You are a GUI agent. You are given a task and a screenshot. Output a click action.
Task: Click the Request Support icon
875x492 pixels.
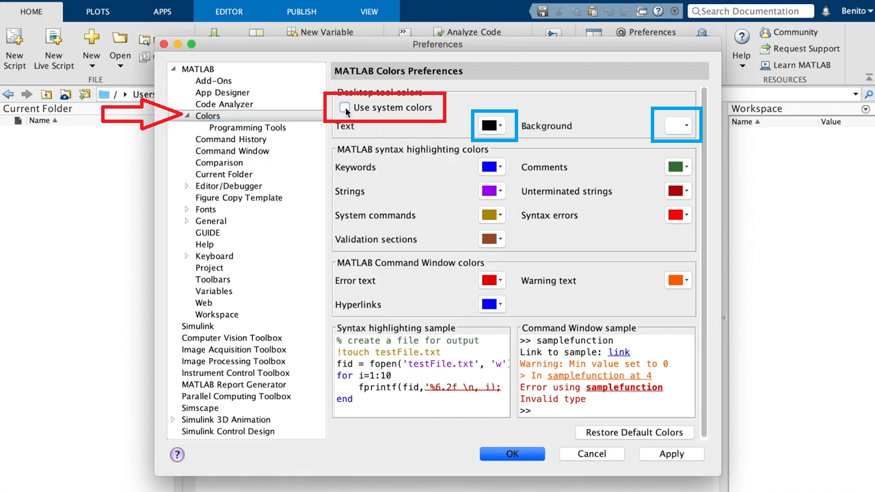click(764, 49)
